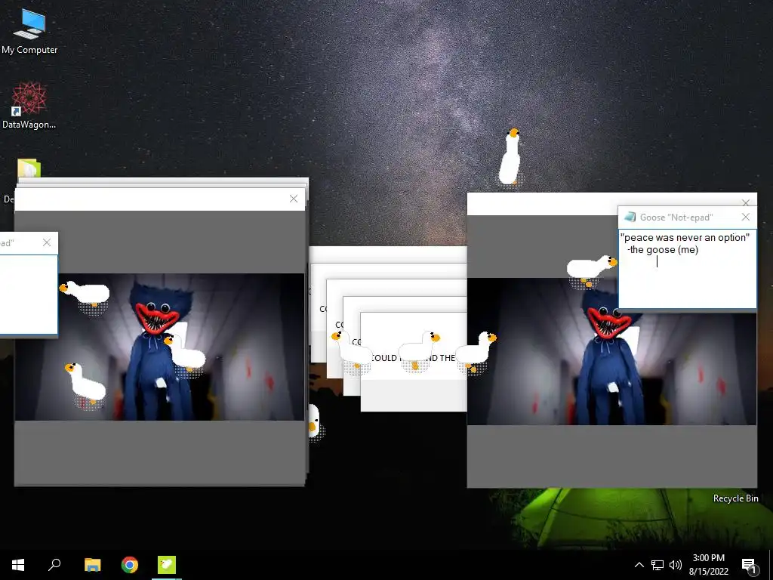
Task: Open the network status tray icon
Action: (658, 565)
